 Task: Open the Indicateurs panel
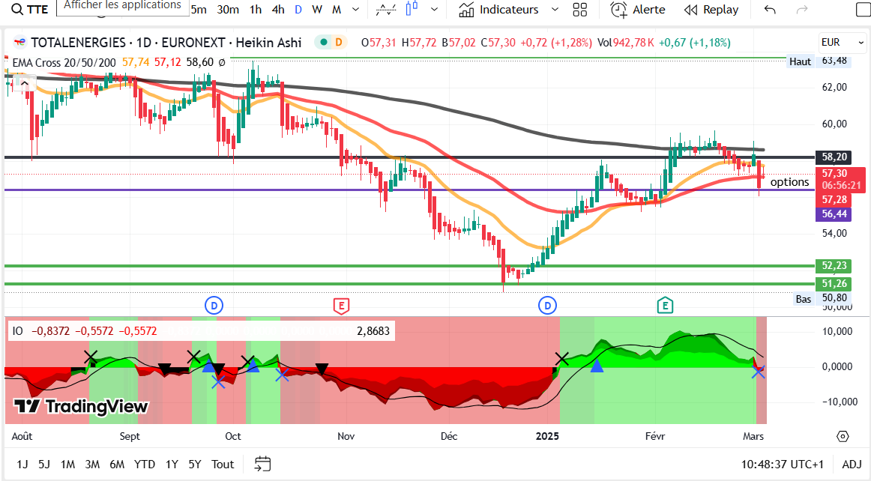point(498,10)
